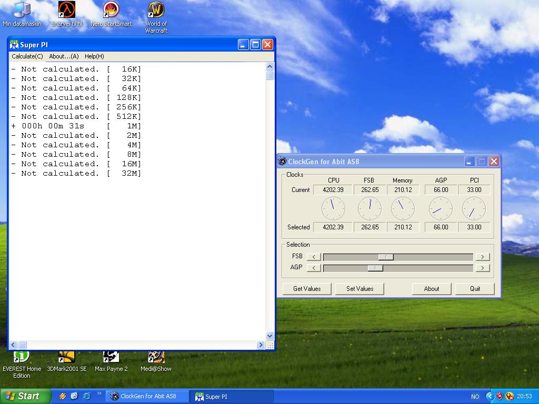Viewport: 539px width, 404px height.
Task: Open the Help(H) menu in Super PI
Action: pyautogui.click(x=94, y=56)
